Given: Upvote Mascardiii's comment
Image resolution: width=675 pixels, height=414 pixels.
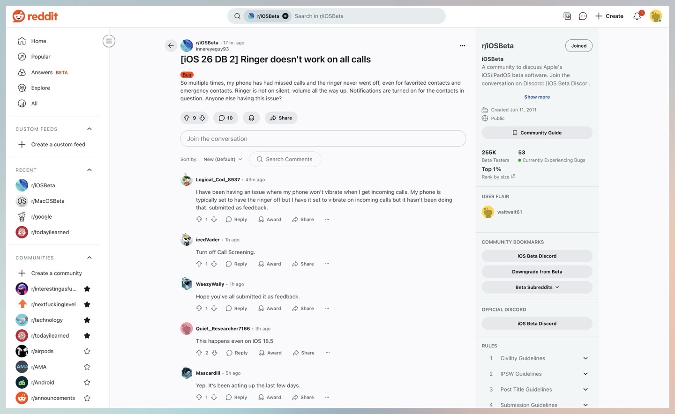Looking at the screenshot, I should pos(199,397).
